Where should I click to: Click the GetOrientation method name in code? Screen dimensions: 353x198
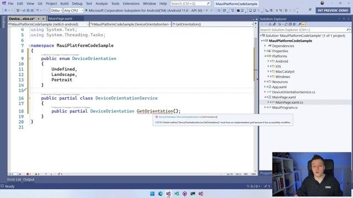click(x=155, y=111)
